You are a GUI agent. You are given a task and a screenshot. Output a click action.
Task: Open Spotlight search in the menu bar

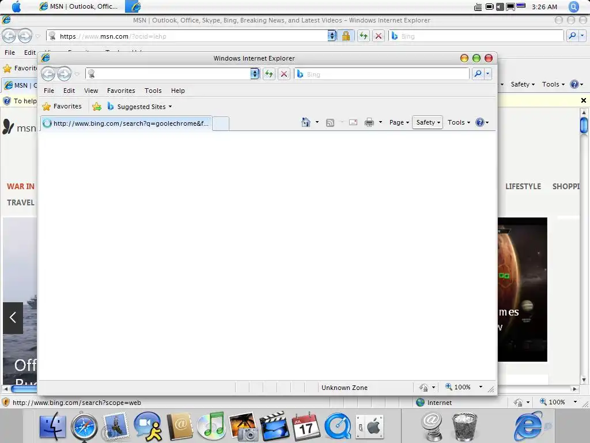(x=573, y=7)
